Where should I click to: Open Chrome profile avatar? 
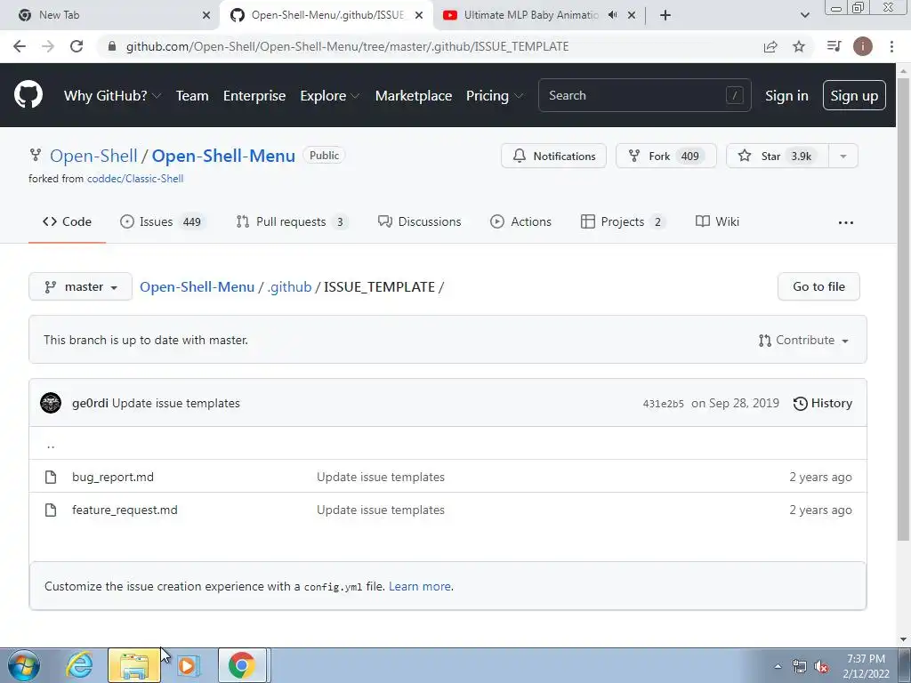862,46
